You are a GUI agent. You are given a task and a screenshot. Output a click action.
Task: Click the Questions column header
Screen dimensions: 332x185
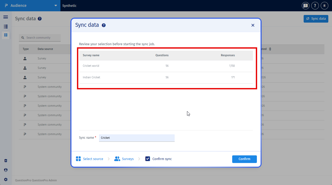pyautogui.click(x=162, y=55)
